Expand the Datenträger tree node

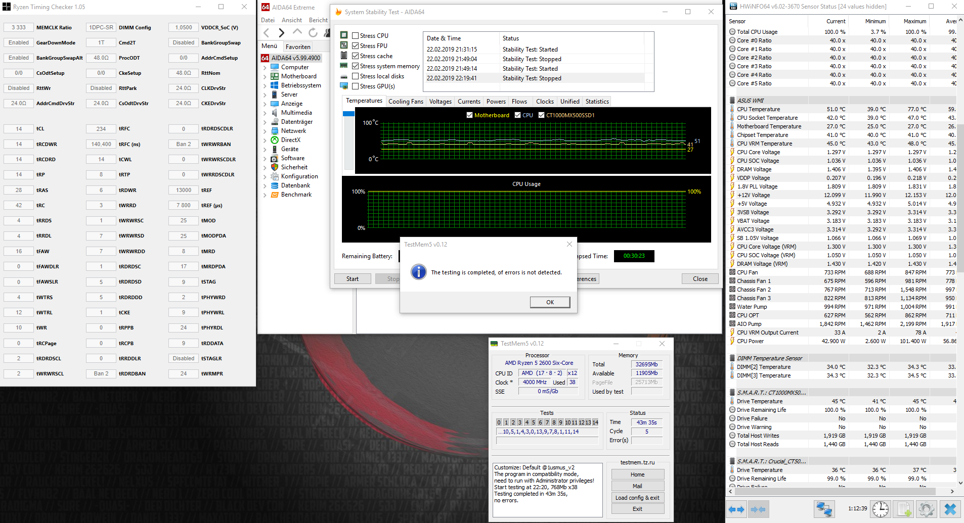265,122
